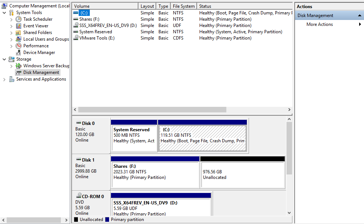Collapse the Storage node
Screen dimensions: 364x224
click(x=4, y=60)
